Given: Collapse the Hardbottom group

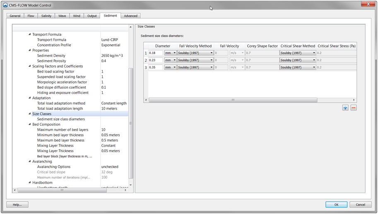Looking at the screenshot, I should 30,182.
